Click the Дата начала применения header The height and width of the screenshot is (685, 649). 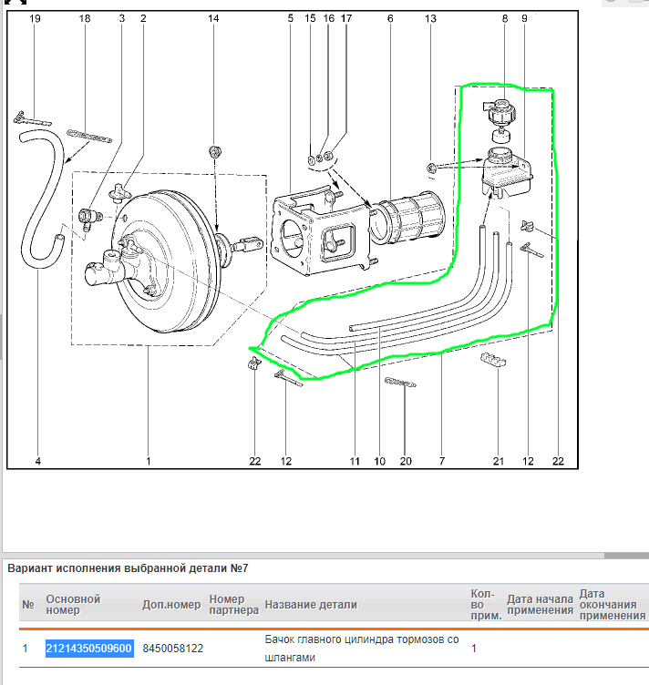tap(541, 605)
